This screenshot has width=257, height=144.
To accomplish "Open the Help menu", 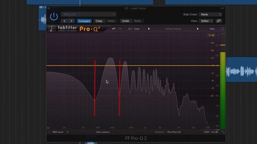I will (x=212, y=29).
